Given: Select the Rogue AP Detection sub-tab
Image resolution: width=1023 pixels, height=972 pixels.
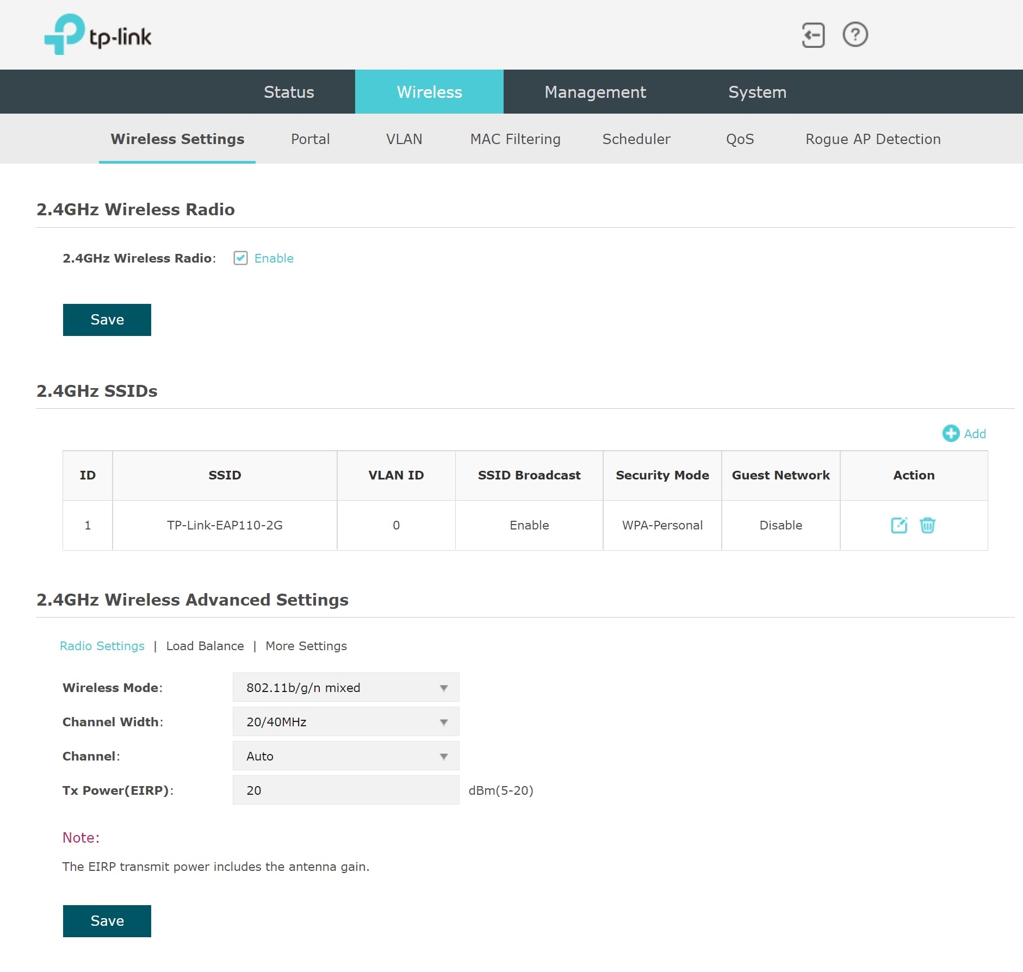Looking at the screenshot, I should (872, 139).
